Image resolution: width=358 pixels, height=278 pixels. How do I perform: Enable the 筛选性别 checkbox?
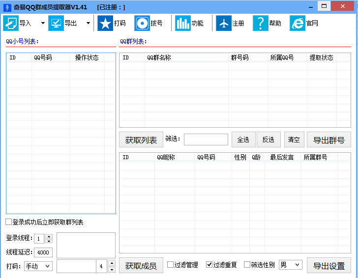[247, 265]
